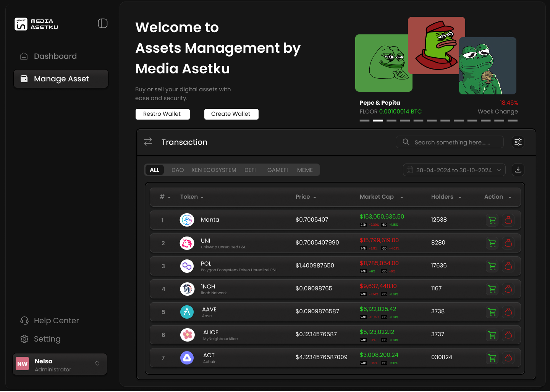Open the date range 30-04-2024 dropdown

(454, 170)
